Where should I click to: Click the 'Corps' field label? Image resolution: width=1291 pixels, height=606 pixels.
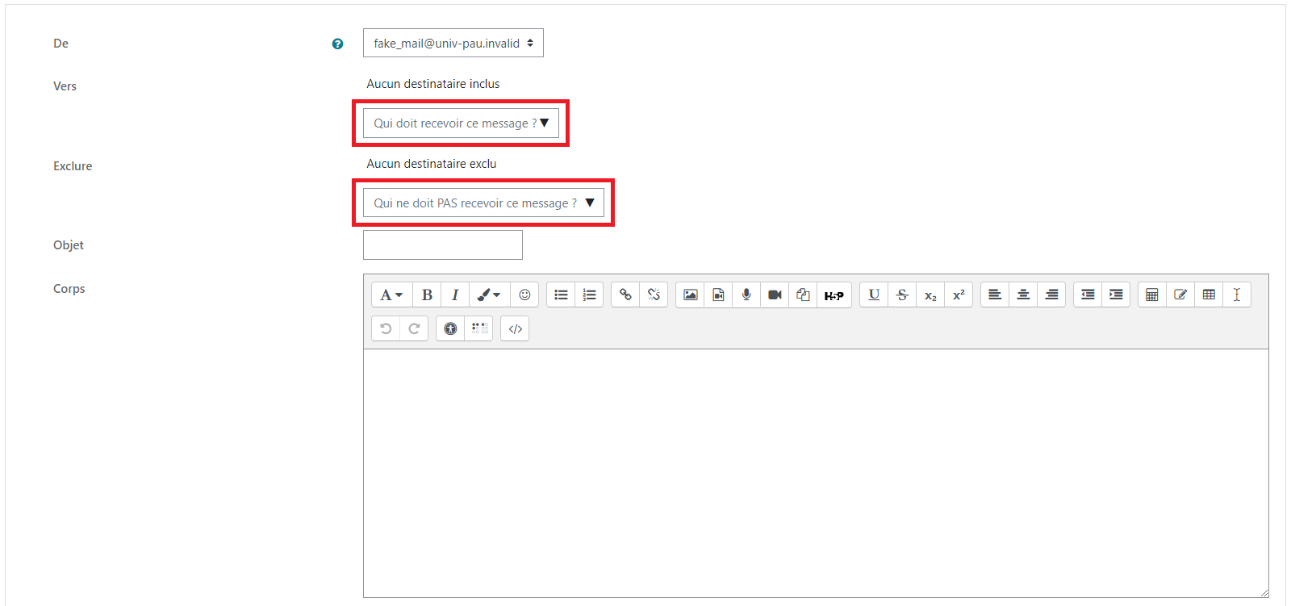69,289
